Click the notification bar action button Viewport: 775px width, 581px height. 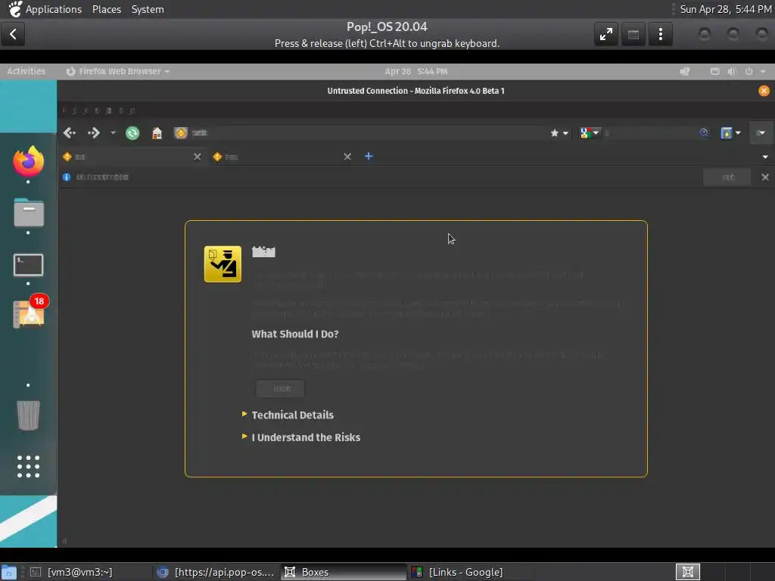tap(727, 177)
